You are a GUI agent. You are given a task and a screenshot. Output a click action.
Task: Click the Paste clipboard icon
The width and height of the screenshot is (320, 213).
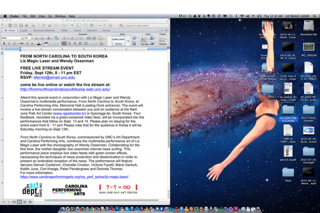tap(44, 26)
